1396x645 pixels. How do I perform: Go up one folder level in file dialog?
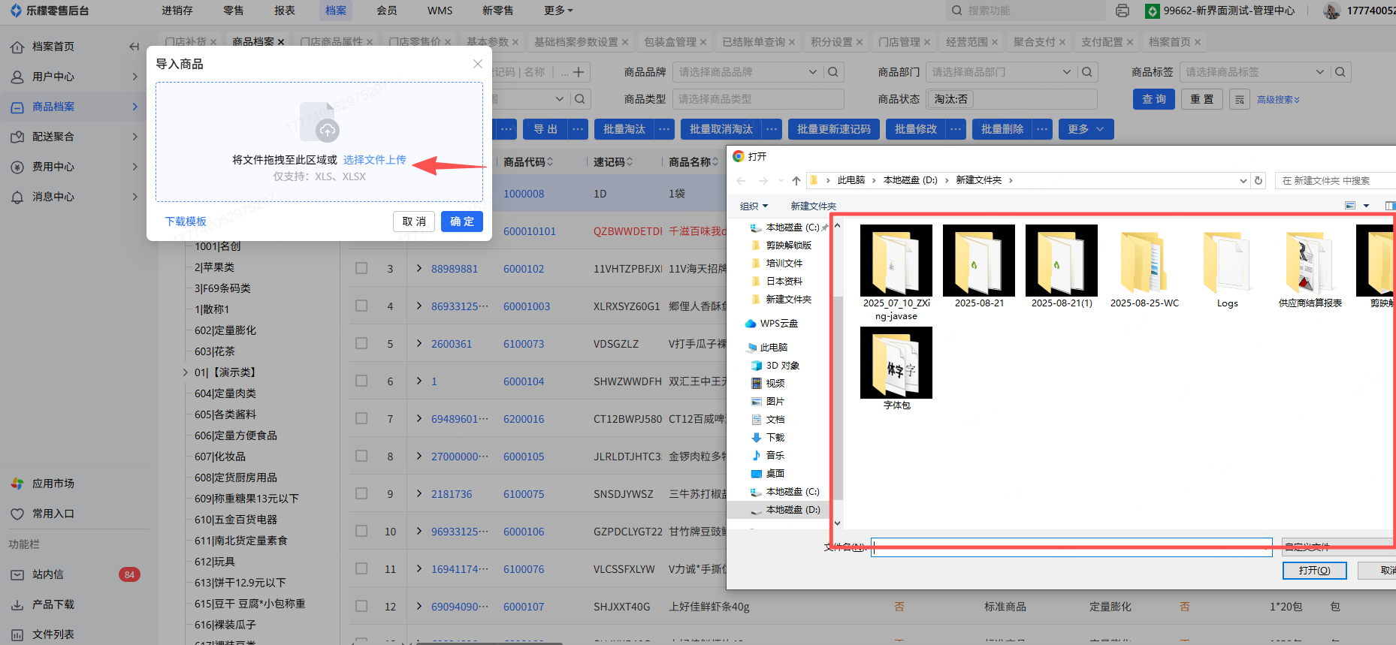[796, 181]
